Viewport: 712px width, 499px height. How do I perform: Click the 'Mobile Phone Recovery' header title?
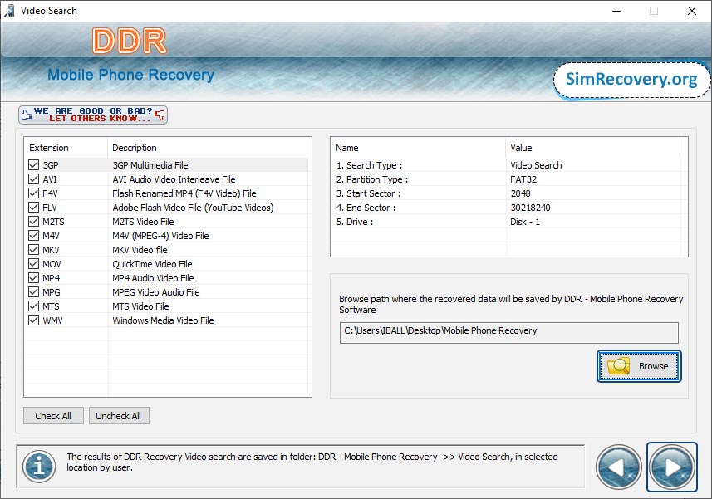click(130, 75)
